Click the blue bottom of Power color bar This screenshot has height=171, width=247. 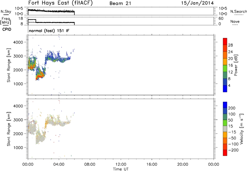pos(225,89)
